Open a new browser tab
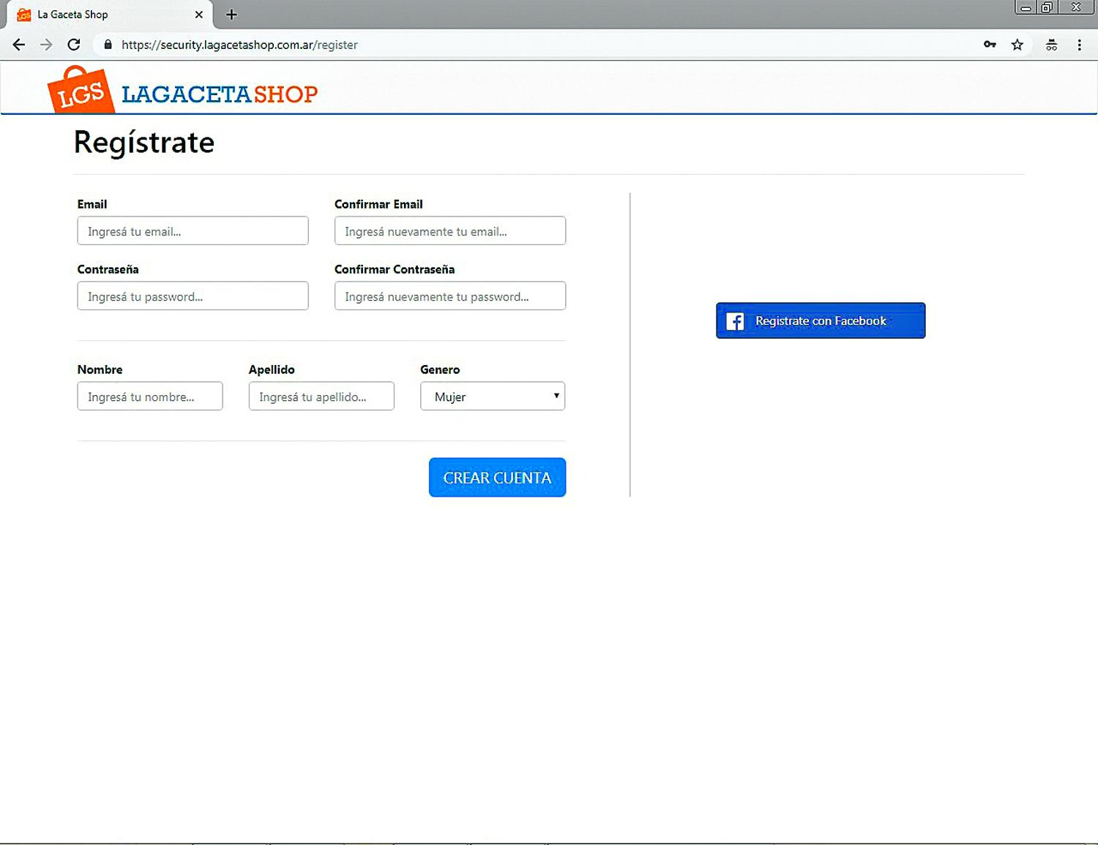1098x845 pixels. (x=231, y=14)
